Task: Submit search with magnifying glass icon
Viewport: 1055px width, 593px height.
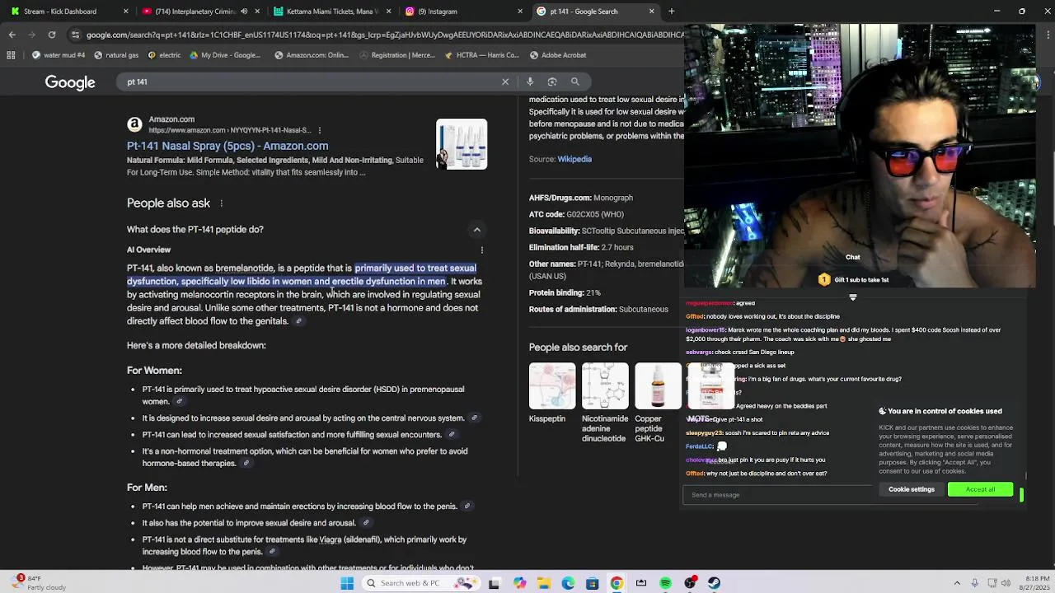Action: click(x=575, y=82)
